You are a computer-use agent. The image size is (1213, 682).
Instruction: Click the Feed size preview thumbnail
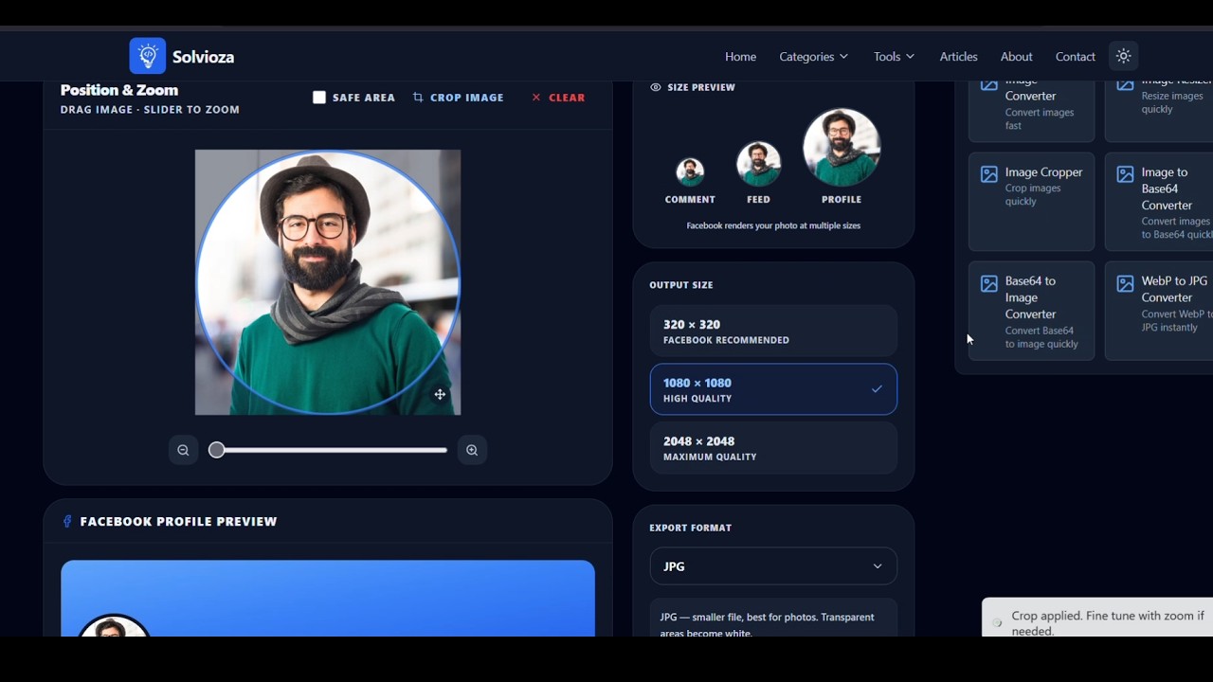[758, 164]
